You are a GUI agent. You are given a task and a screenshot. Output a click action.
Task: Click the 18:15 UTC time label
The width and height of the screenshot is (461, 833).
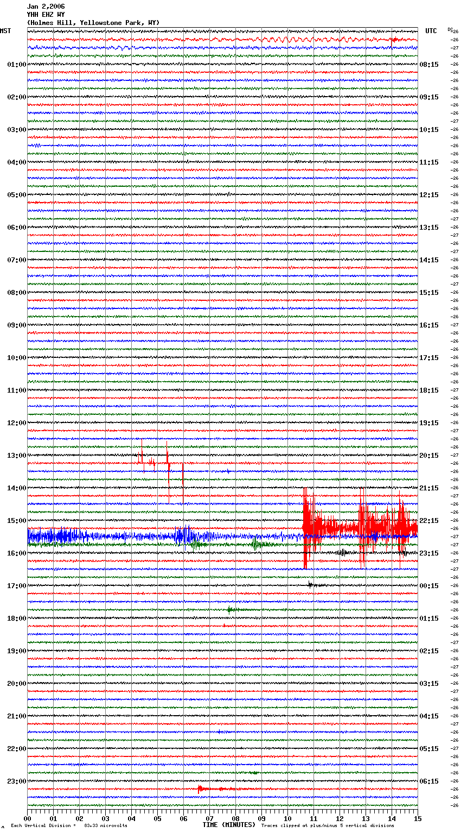pos(429,390)
